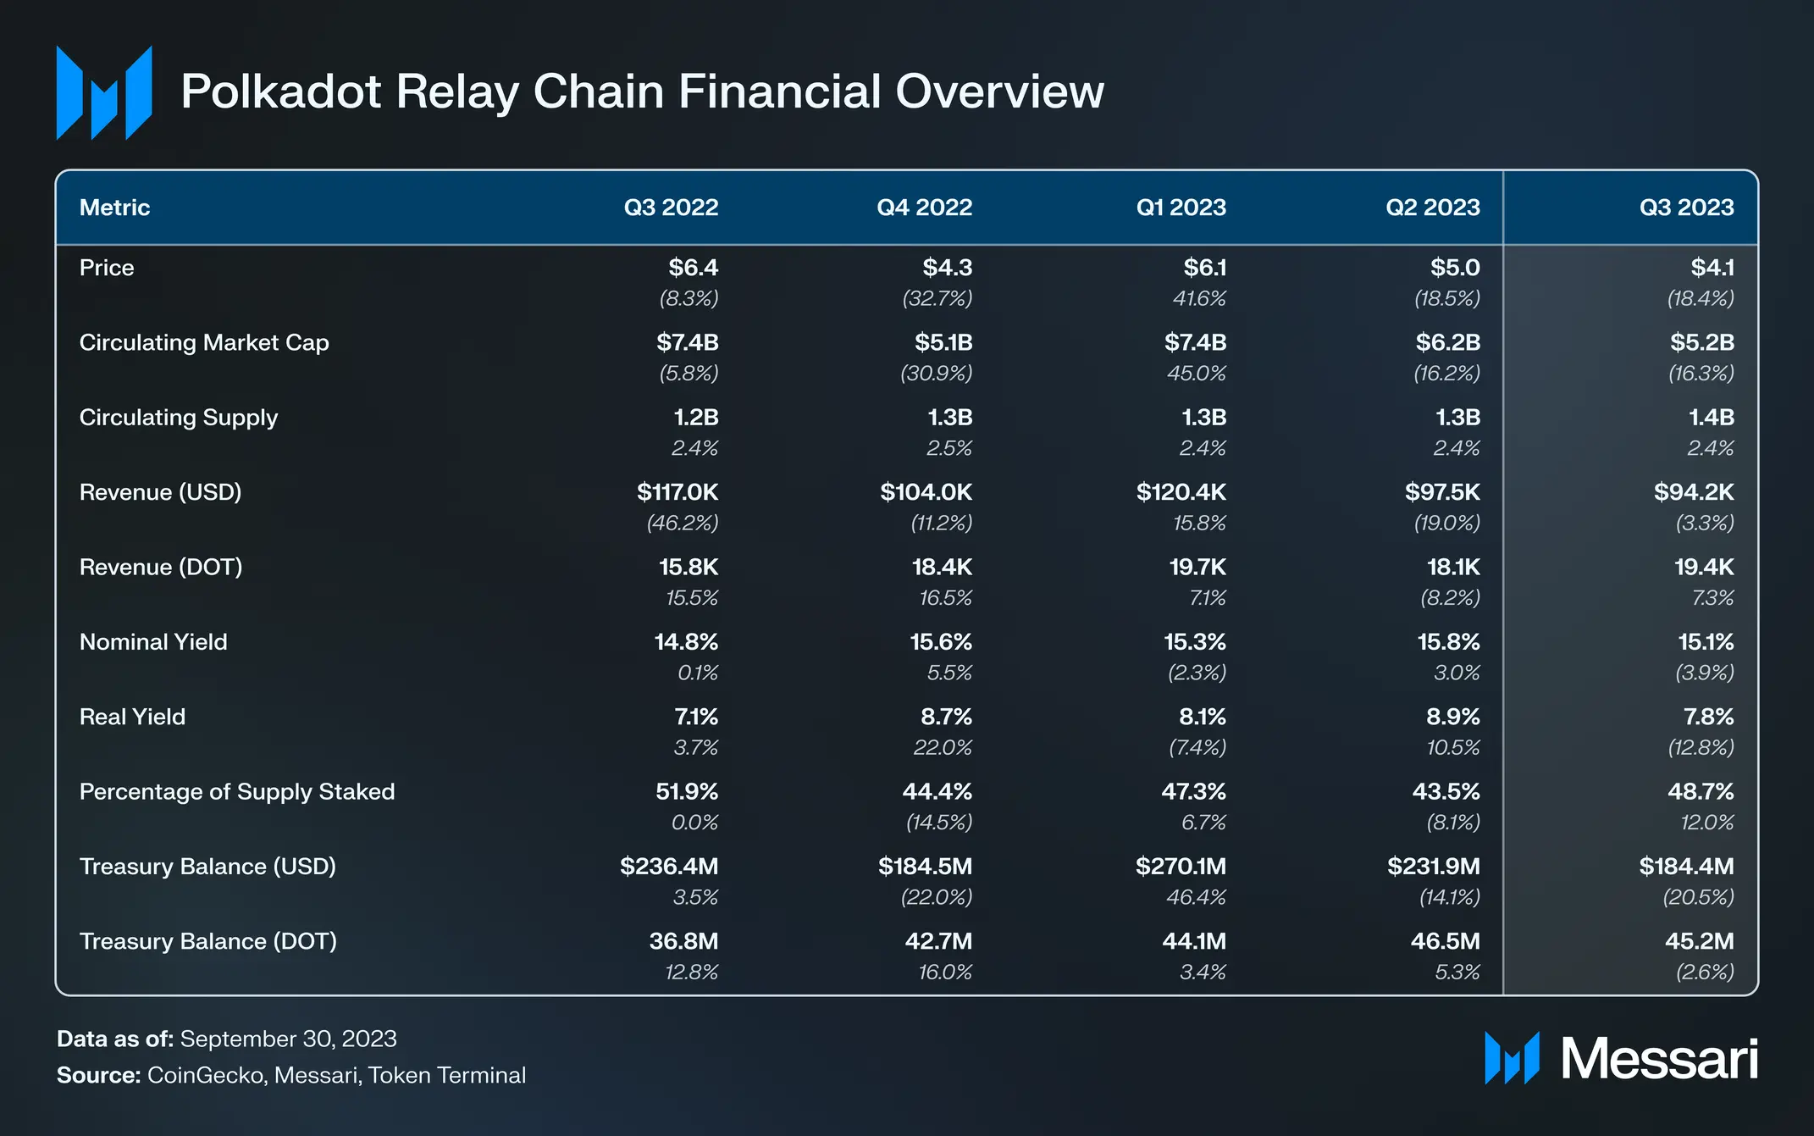Image resolution: width=1814 pixels, height=1136 pixels.
Task: Select the highlighted Q3 2023 column header
Action: (x=1686, y=208)
